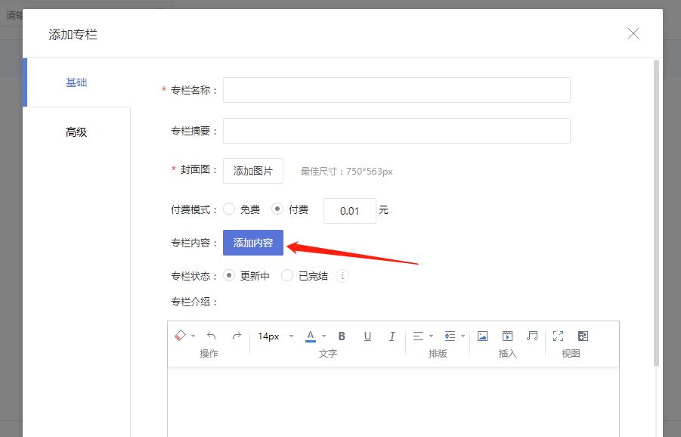Image resolution: width=681 pixels, height=437 pixels.
Task: Focus the 专栏名称 input field
Action: point(397,90)
